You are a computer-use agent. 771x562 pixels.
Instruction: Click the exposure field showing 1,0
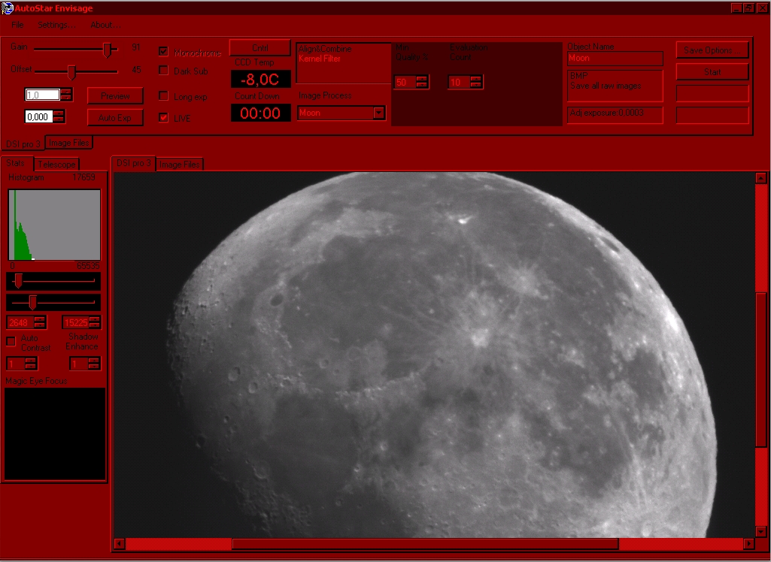(x=43, y=95)
